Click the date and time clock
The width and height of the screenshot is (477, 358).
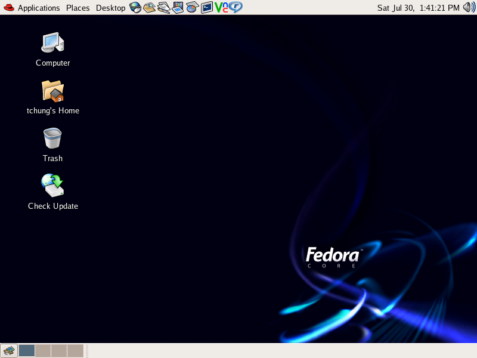click(x=419, y=8)
